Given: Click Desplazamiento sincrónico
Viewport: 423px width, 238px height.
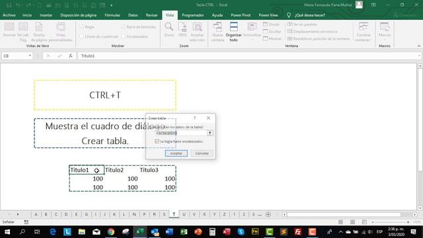Looking at the screenshot, I should [313, 31].
